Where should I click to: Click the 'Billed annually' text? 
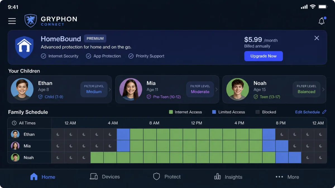[x=257, y=46]
